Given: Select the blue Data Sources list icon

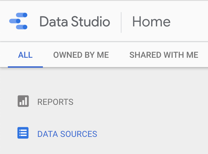Looking at the screenshot, I should click(x=23, y=133).
